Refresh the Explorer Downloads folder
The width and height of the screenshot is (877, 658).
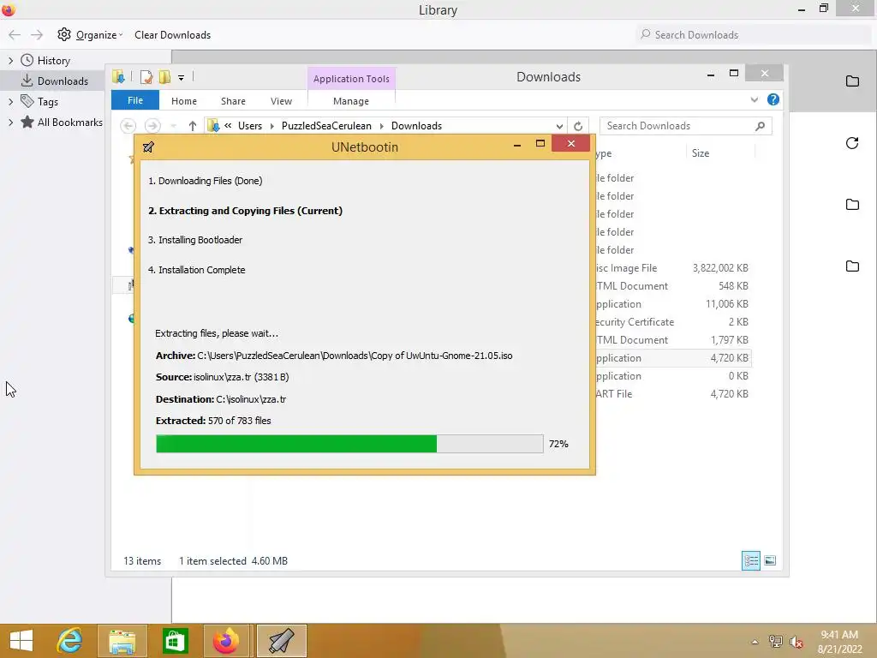[x=578, y=126]
